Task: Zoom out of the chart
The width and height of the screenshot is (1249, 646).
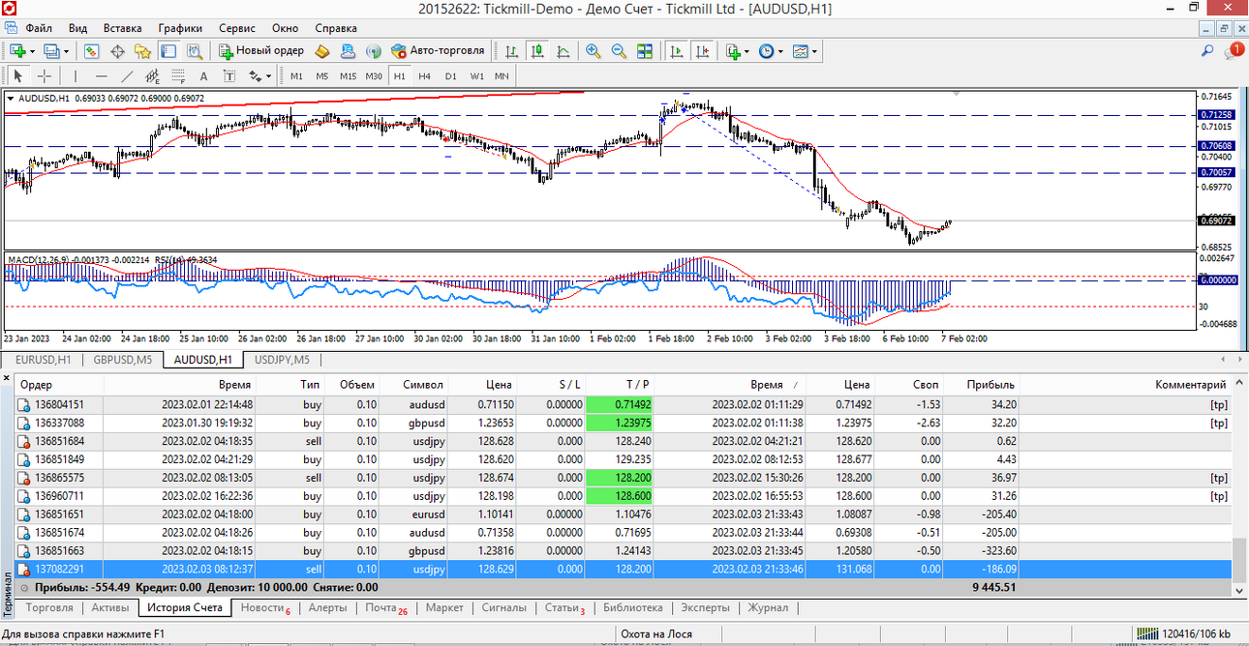Action: 618,50
